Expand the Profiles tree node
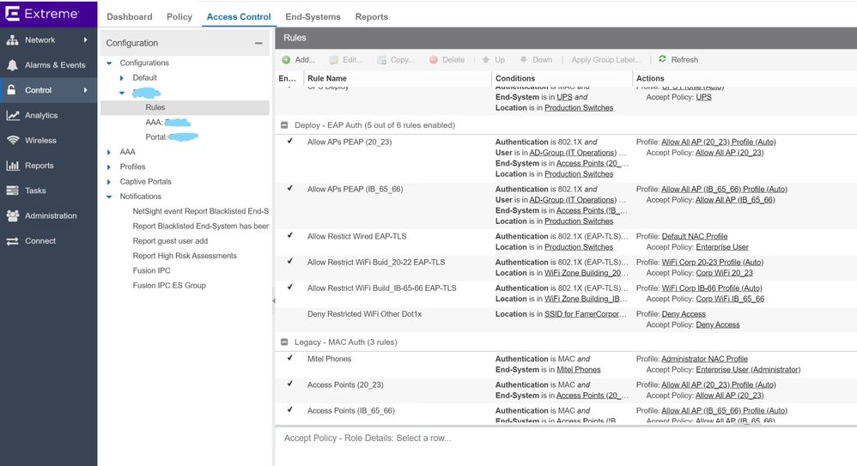857x466 pixels. (109, 167)
